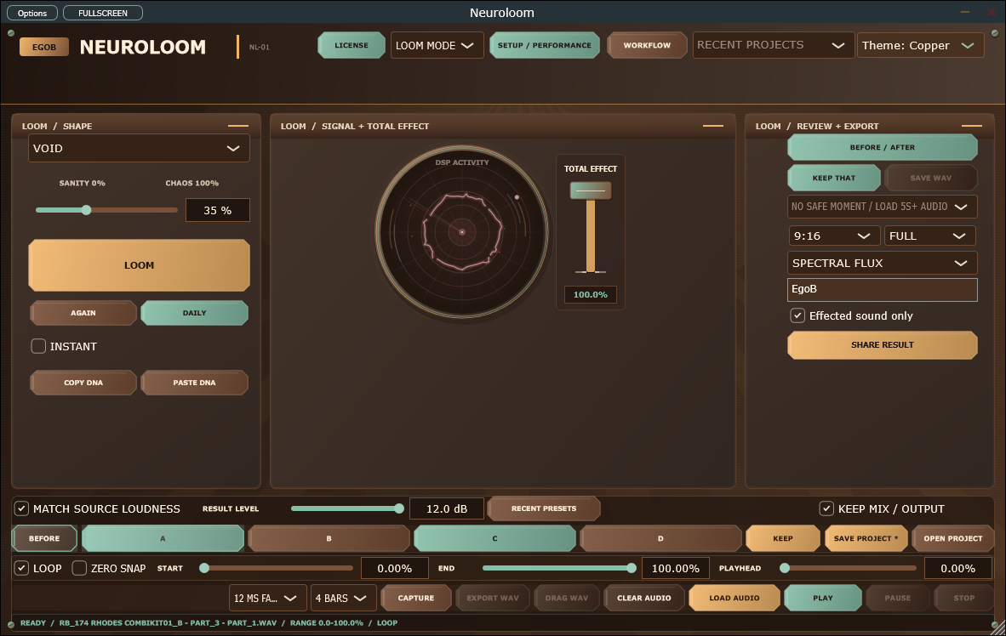Image resolution: width=1006 pixels, height=636 pixels.
Task: Select slot A
Action: (163, 538)
